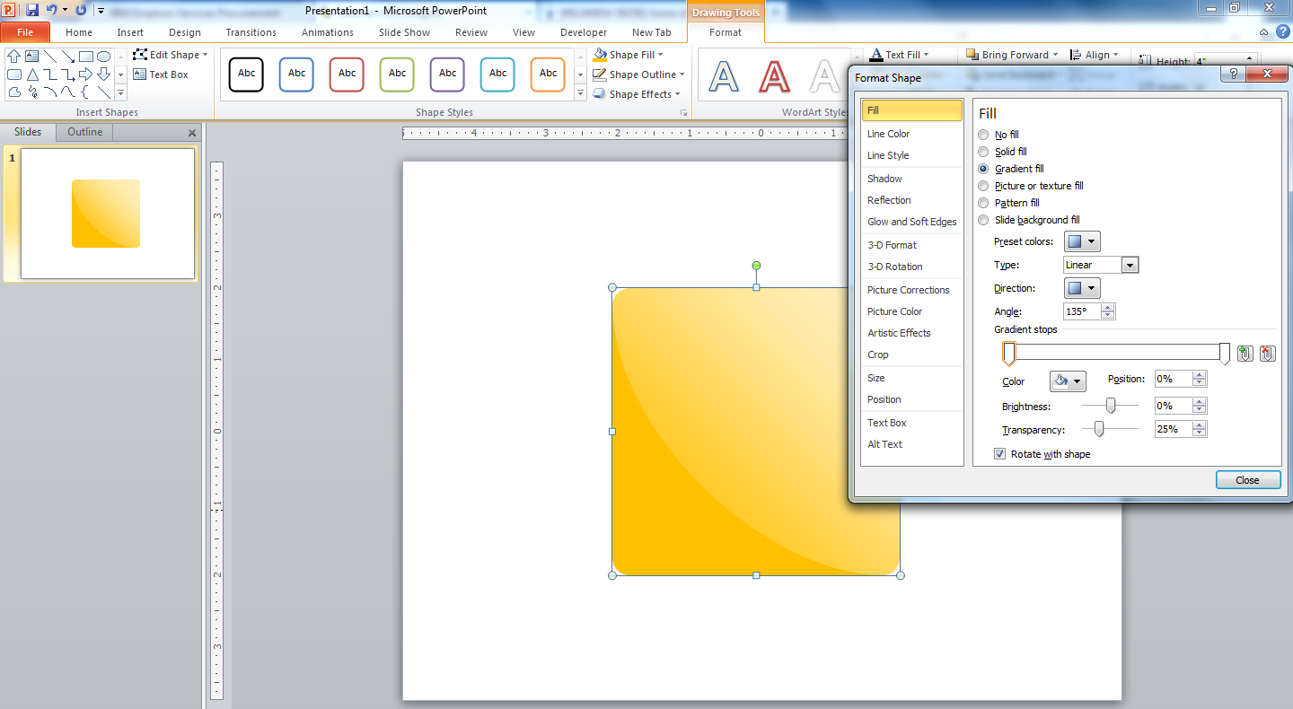Increase the gradient stop Position value with up arrow
The width and height of the screenshot is (1293, 709).
point(1200,375)
